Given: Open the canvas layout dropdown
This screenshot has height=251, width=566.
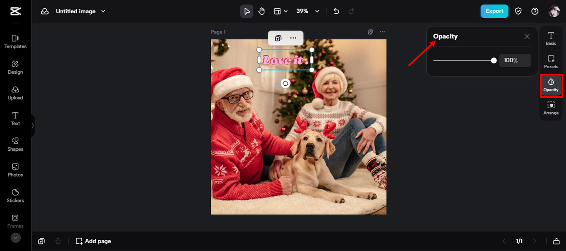Looking at the screenshot, I should coord(281,11).
